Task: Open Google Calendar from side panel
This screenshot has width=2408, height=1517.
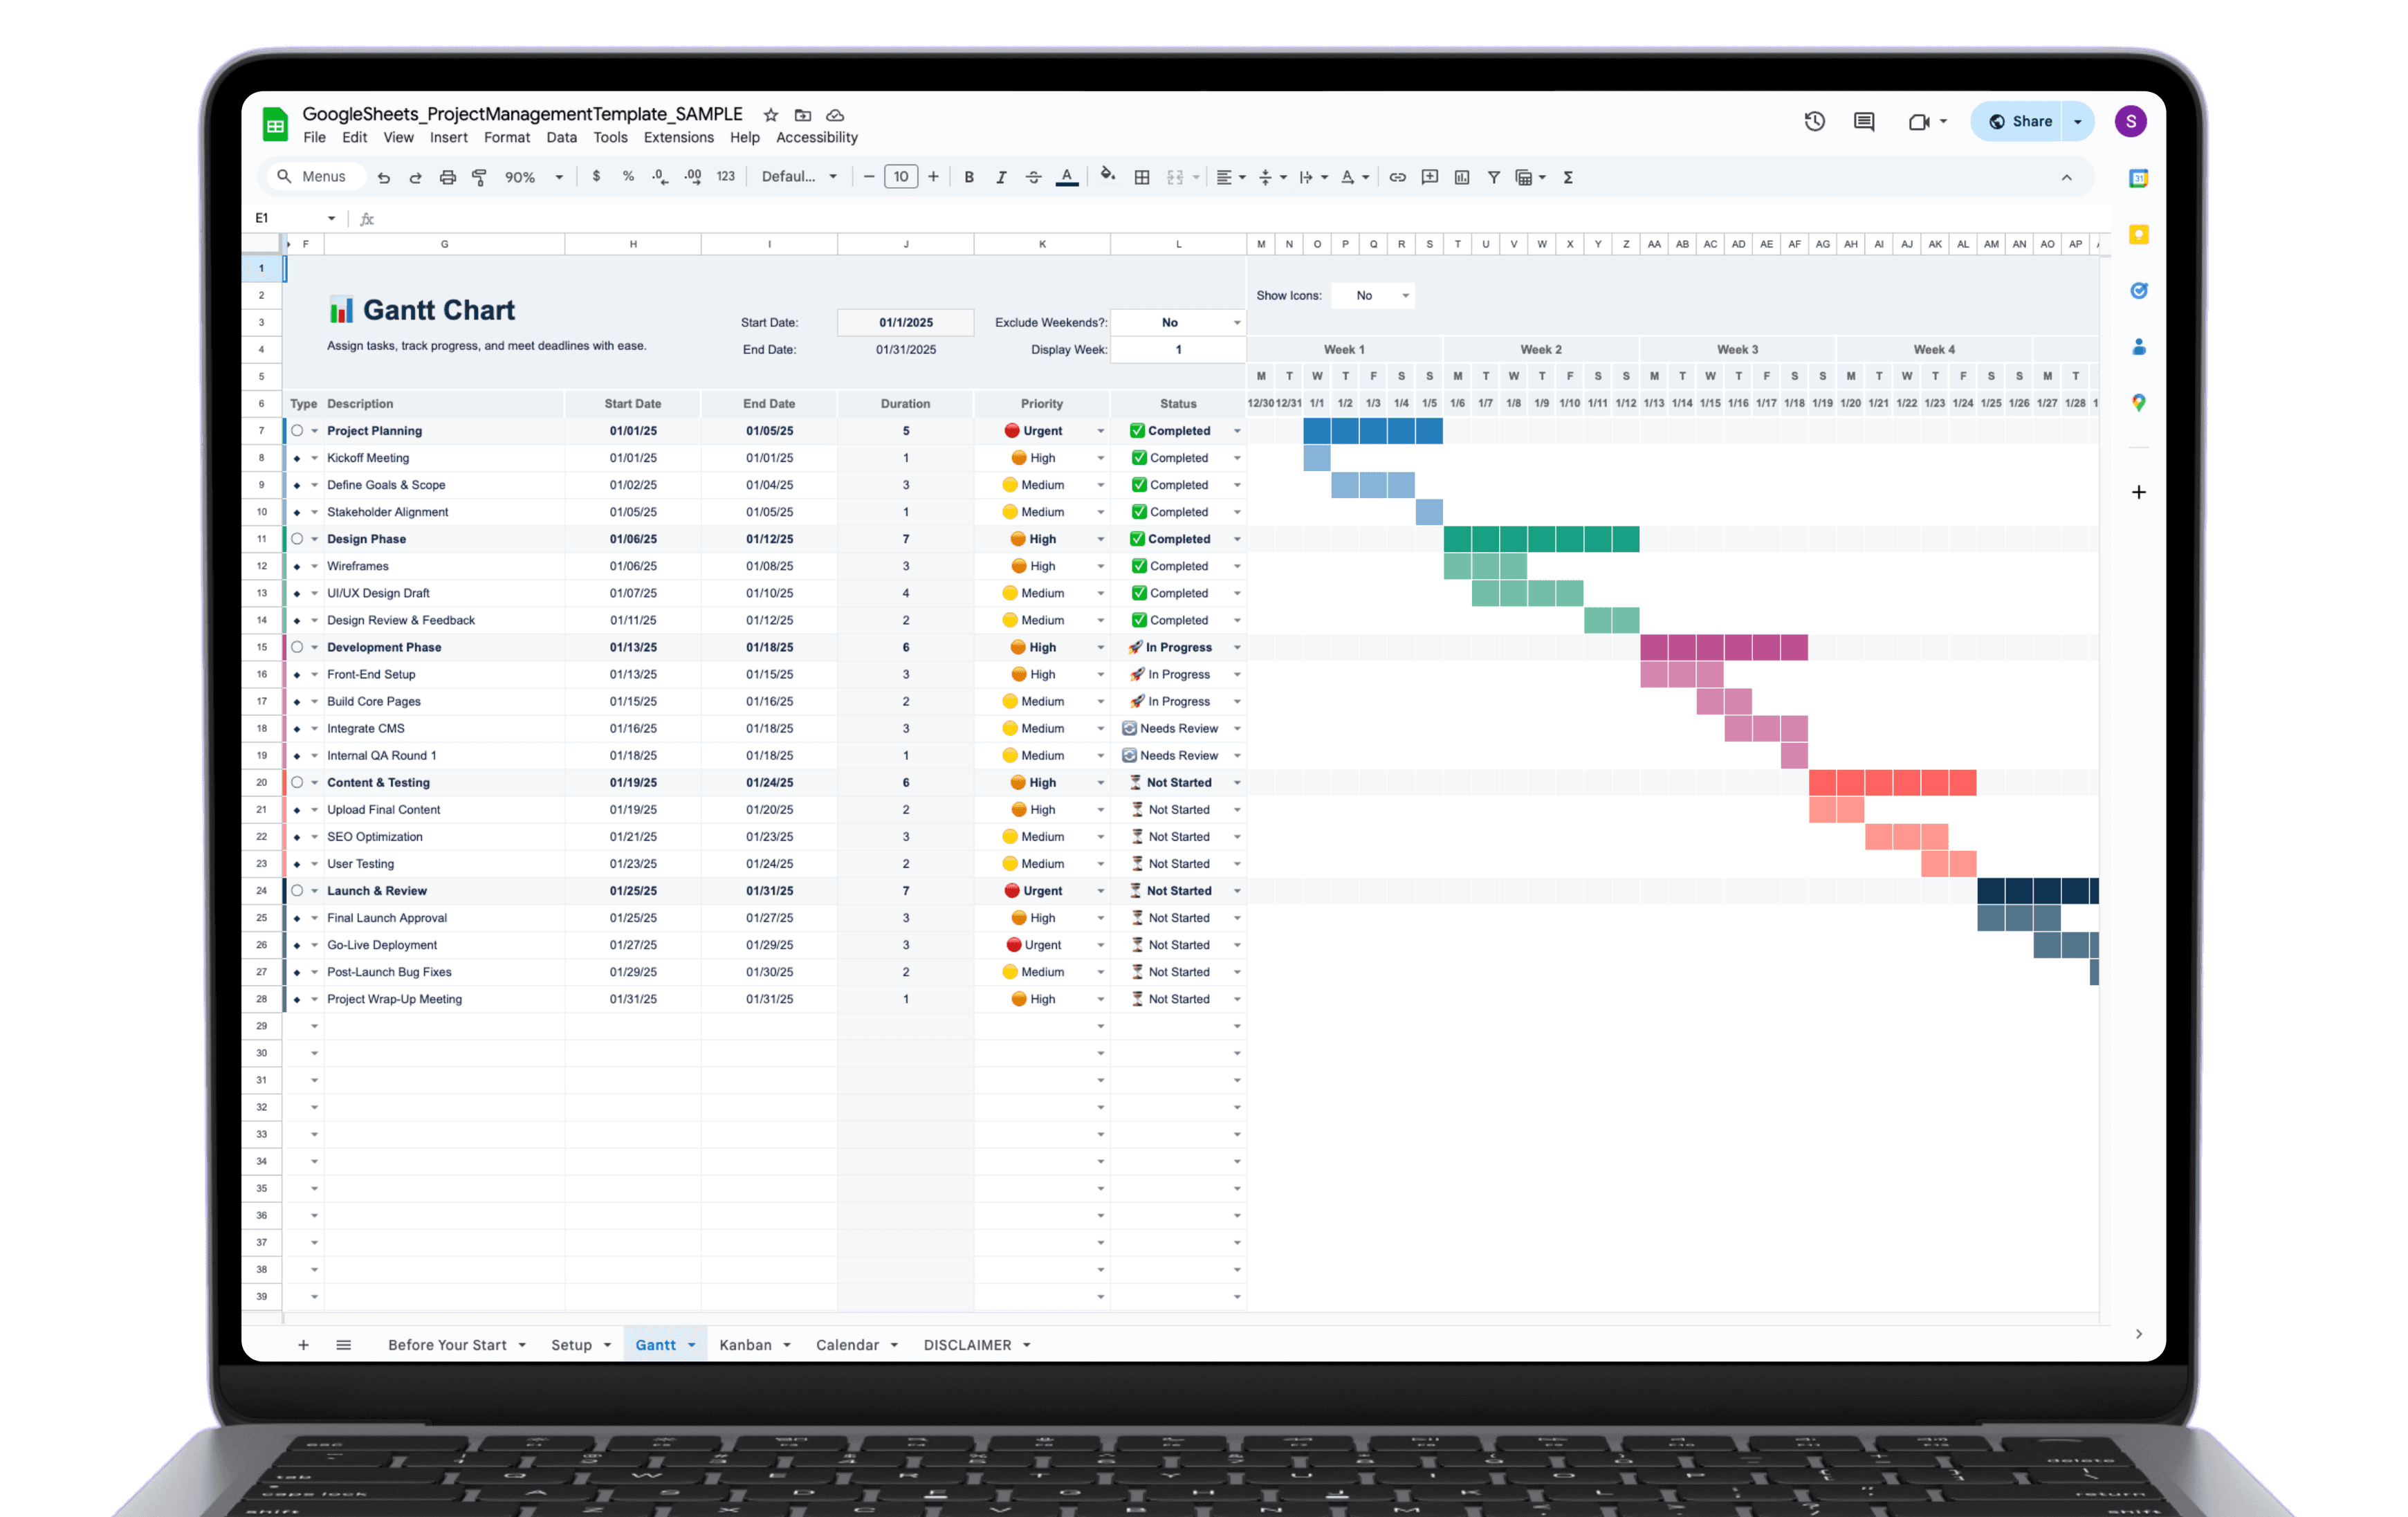Action: 2139,177
